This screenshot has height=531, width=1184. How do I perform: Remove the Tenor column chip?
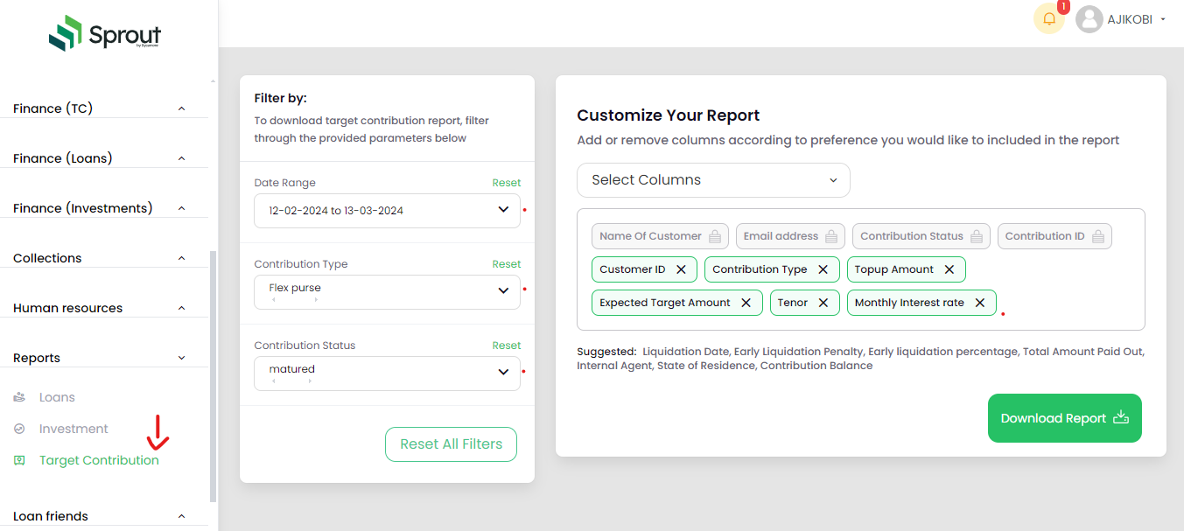tap(823, 303)
